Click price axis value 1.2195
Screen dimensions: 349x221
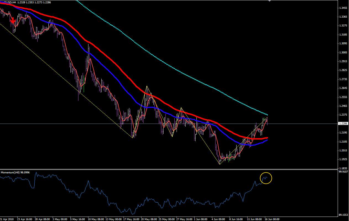343,132
